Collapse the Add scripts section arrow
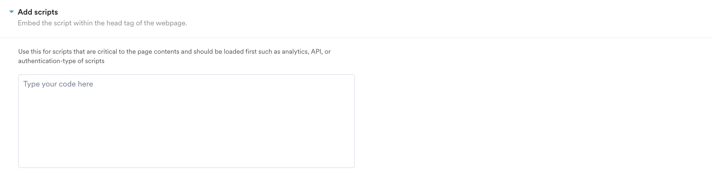The width and height of the screenshot is (713, 174). [11, 12]
